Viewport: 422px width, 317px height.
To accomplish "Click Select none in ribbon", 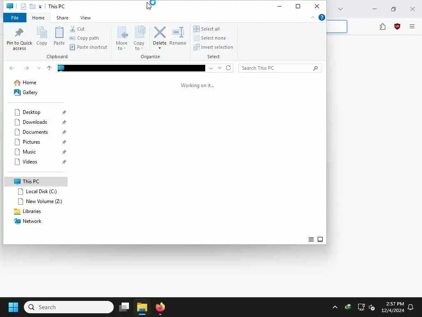I will tap(210, 38).
